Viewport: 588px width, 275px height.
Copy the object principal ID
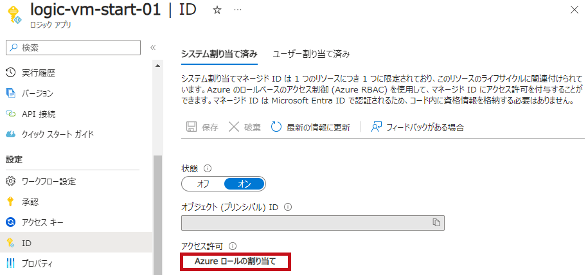tap(436, 222)
